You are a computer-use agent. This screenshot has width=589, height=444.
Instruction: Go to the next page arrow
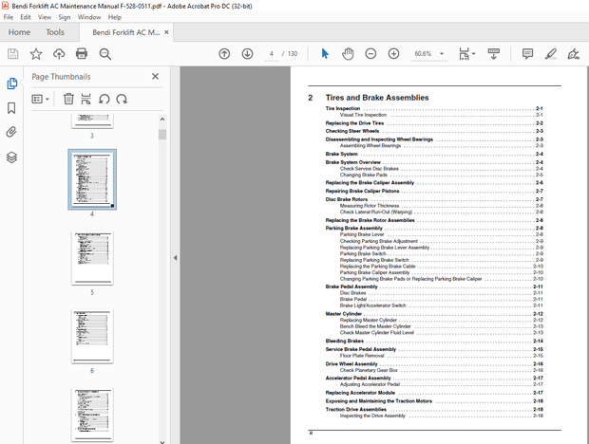click(x=247, y=54)
